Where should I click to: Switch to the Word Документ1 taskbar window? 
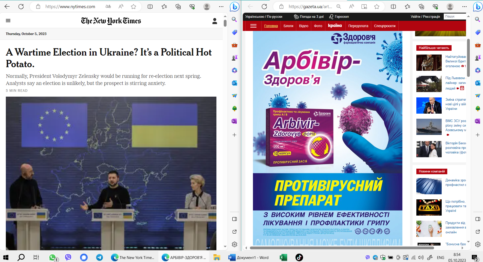(x=248, y=257)
